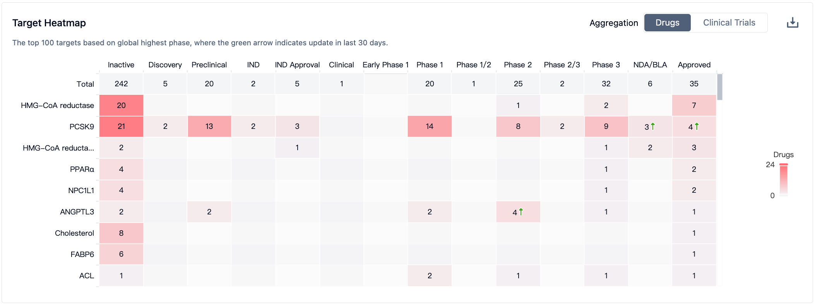Image resolution: width=815 pixels, height=305 pixels.
Task: Switch aggregation to Drugs
Action: 667,23
